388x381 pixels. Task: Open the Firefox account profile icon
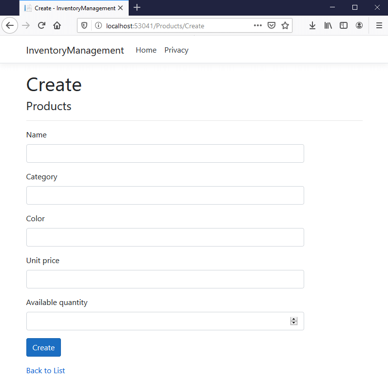[359, 26]
